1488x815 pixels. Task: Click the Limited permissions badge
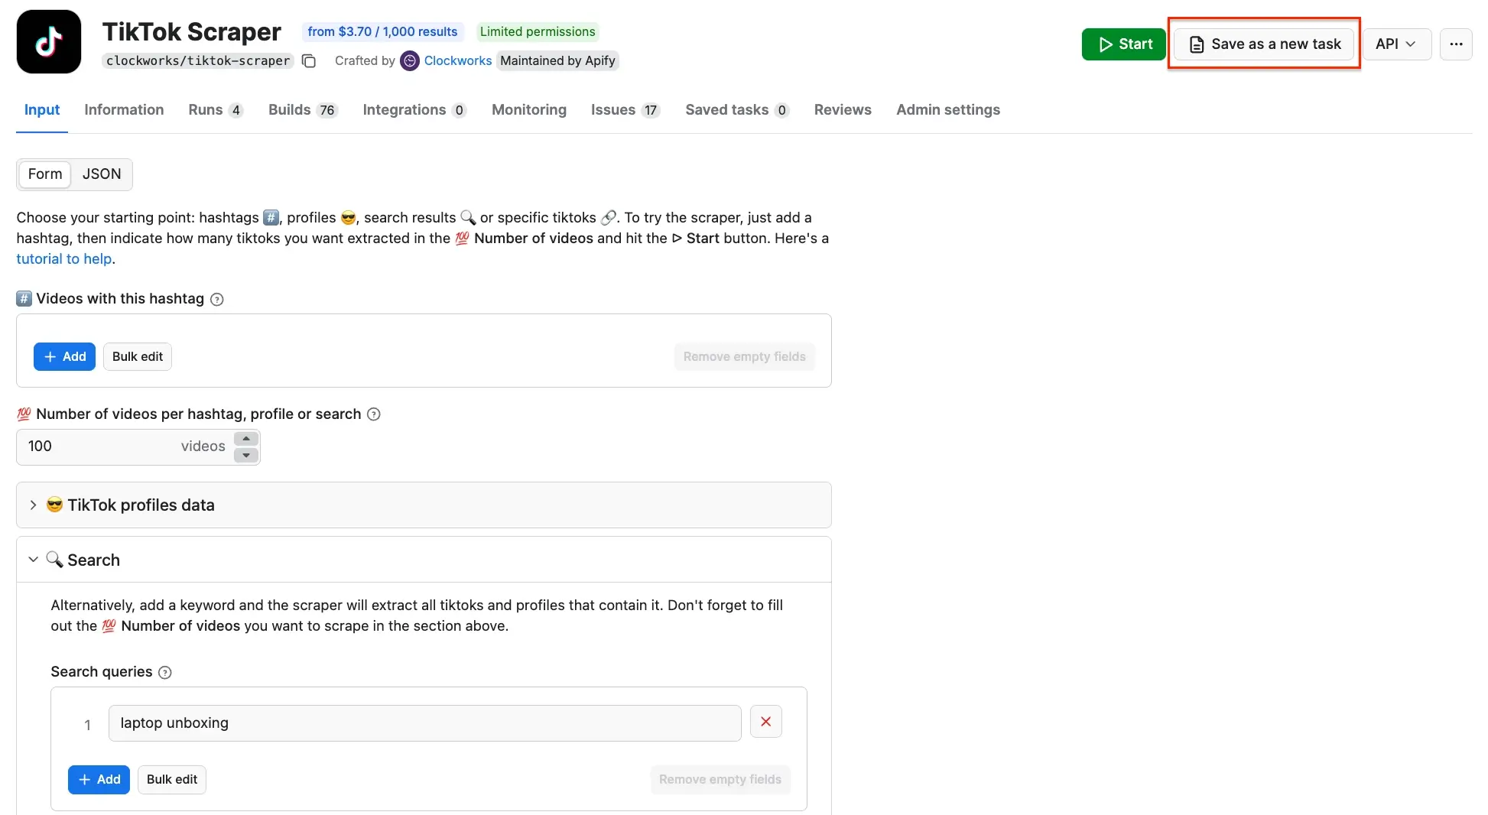tap(538, 32)
